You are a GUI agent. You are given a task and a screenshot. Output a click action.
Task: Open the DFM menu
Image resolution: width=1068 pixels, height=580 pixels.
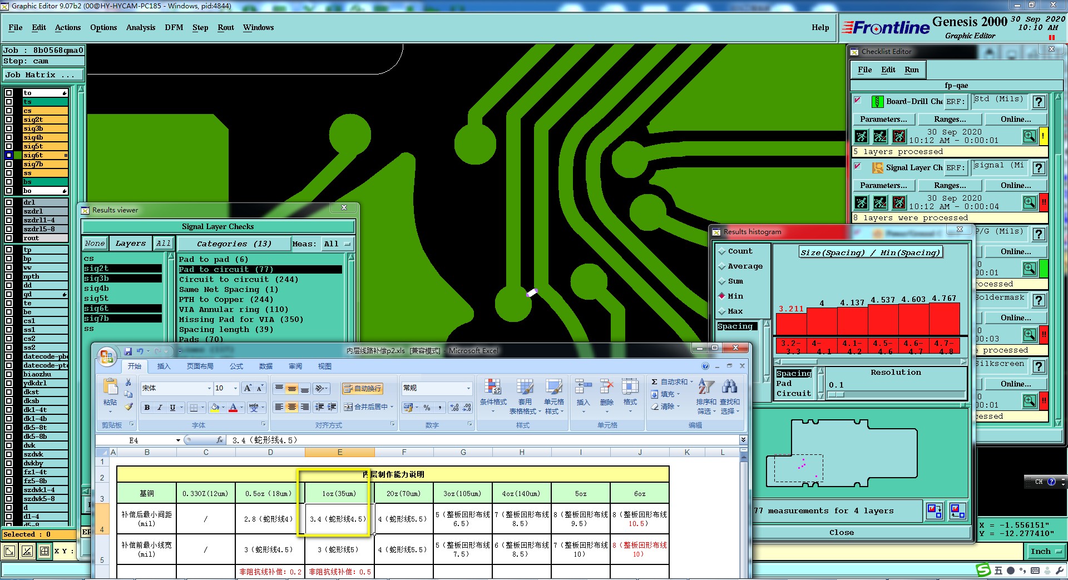tap(174, 27)
